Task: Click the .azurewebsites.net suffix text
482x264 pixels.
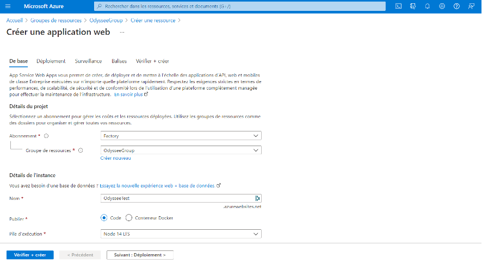Action: click(x=242, y=206)
